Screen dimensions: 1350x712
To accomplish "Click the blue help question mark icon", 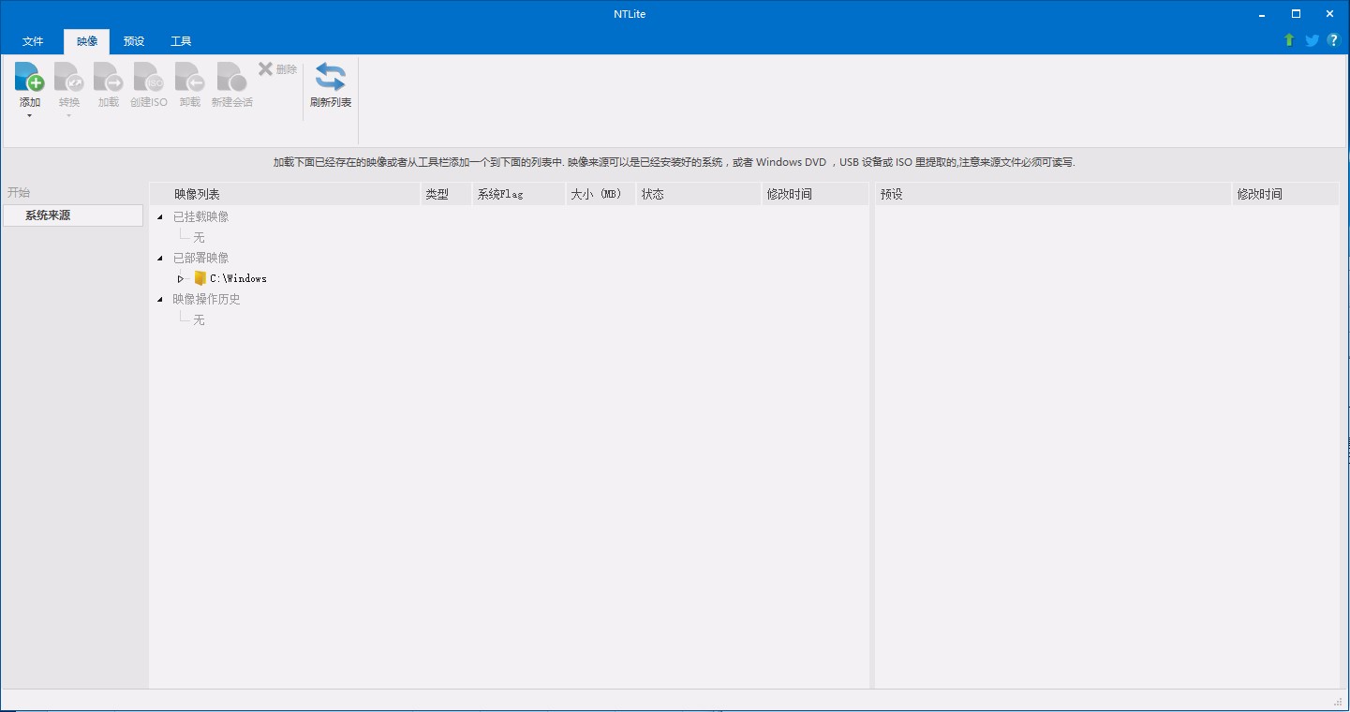I will [1334, 40].
